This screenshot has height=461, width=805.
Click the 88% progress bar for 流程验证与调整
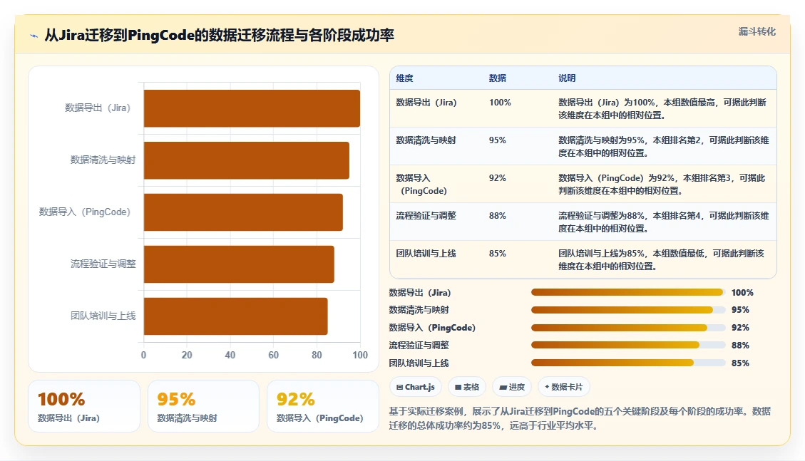[x=628, y=345]
